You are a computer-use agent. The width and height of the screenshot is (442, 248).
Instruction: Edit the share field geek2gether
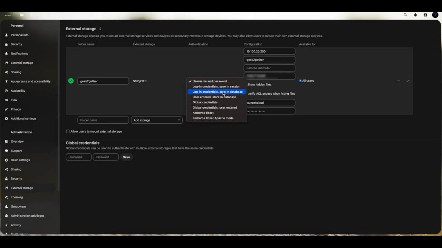click(x=269, y=60)
